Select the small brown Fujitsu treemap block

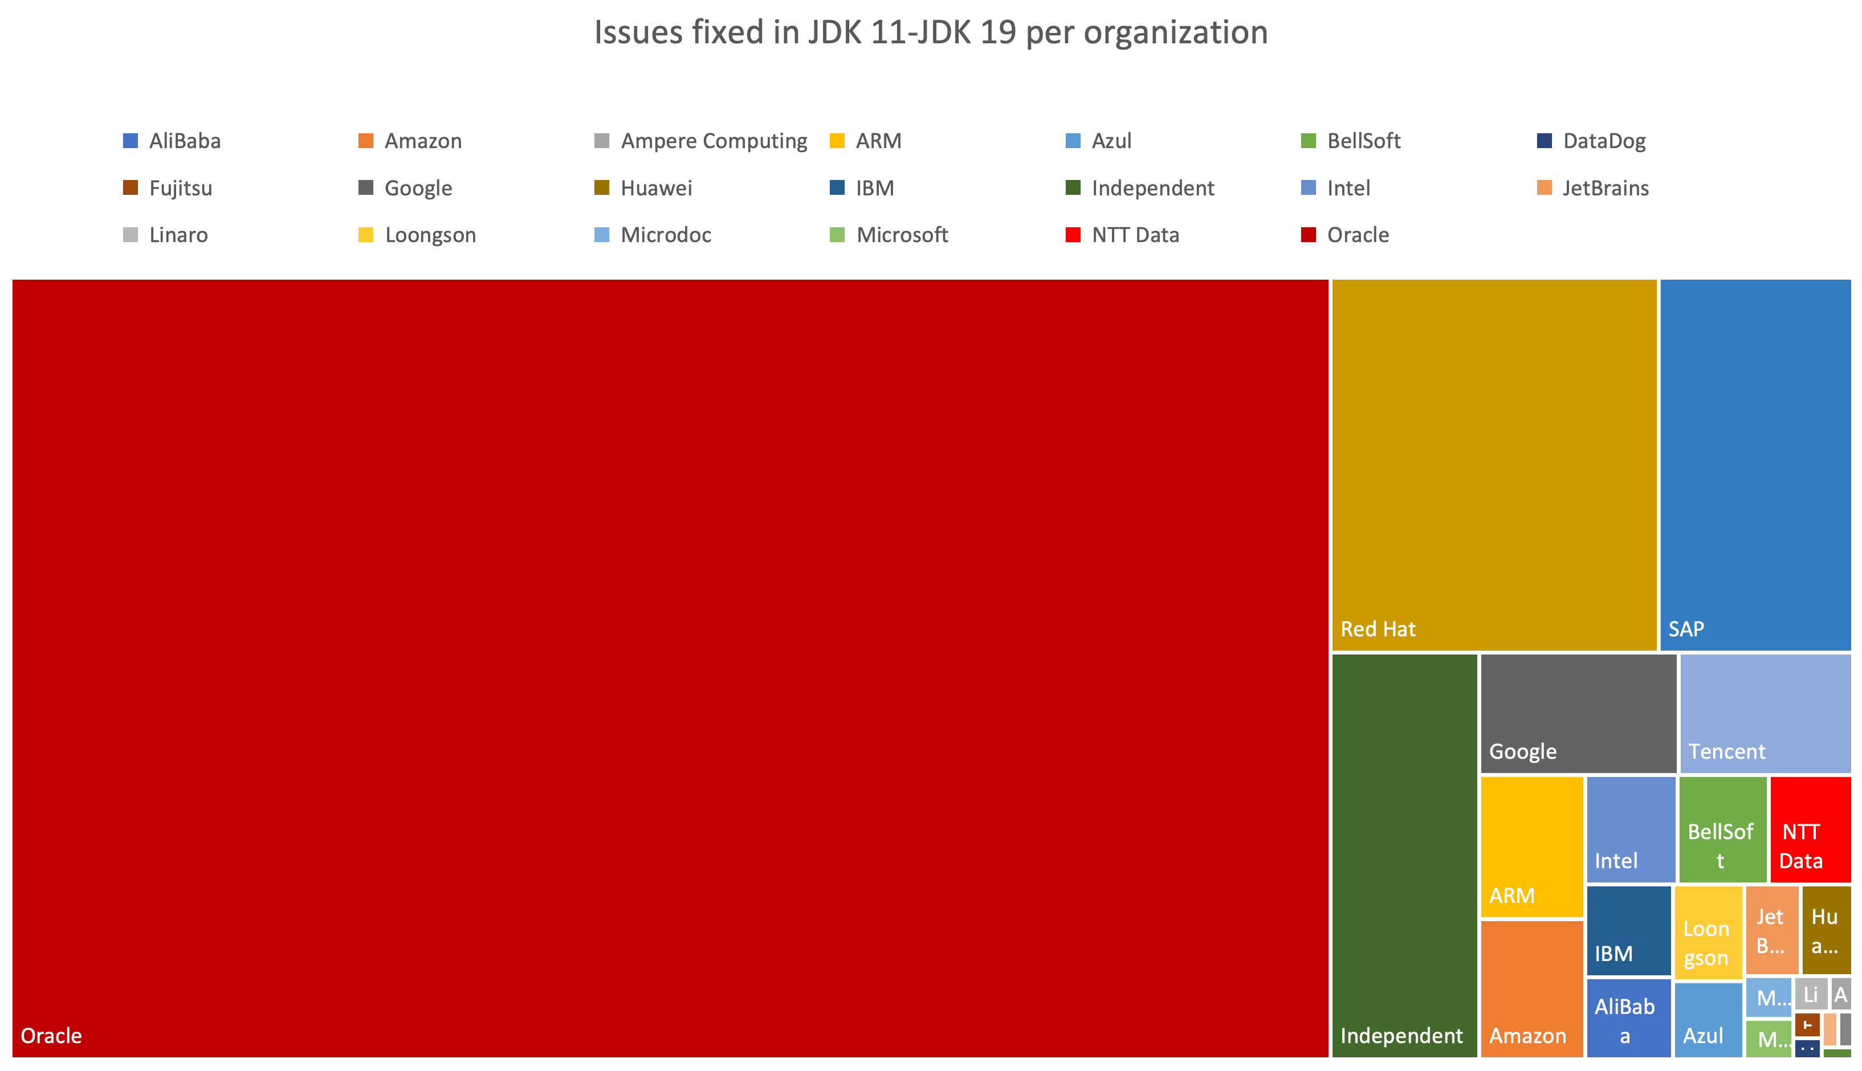[x=1807, y=1025]
